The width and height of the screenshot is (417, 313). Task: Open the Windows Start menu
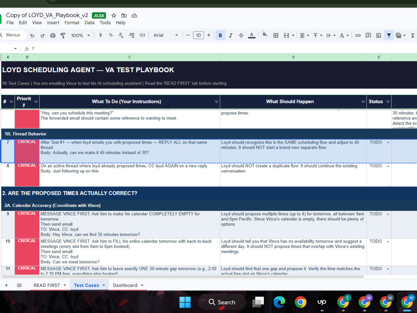(185, 302)
